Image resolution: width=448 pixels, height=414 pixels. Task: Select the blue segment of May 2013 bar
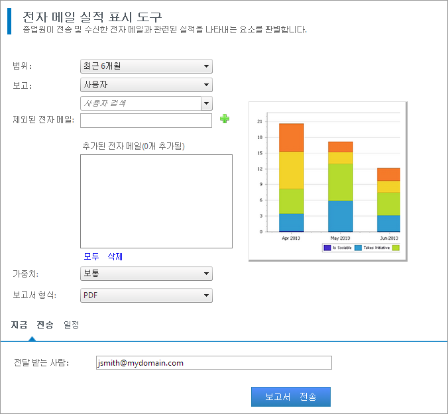[x=341, y=216]
